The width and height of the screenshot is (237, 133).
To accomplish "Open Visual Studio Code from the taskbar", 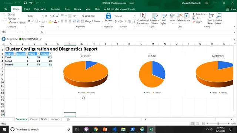I will (x=114, y=129).
